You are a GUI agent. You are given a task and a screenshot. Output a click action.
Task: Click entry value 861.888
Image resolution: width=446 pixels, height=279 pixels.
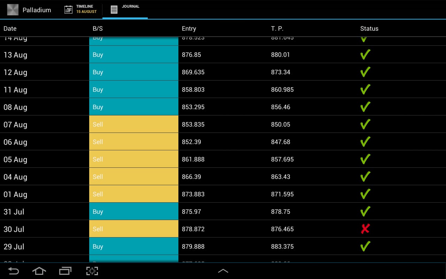point(193,159)
